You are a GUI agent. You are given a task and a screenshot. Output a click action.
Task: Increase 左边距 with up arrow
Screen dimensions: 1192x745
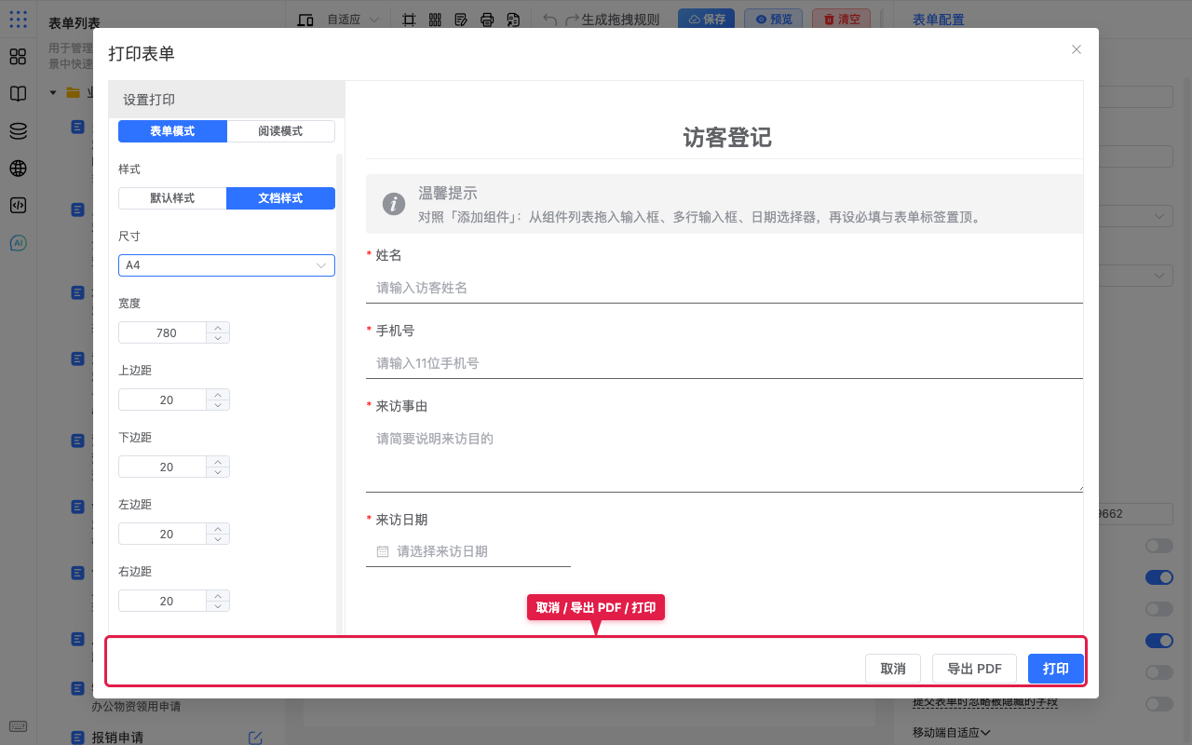(218, 528)
